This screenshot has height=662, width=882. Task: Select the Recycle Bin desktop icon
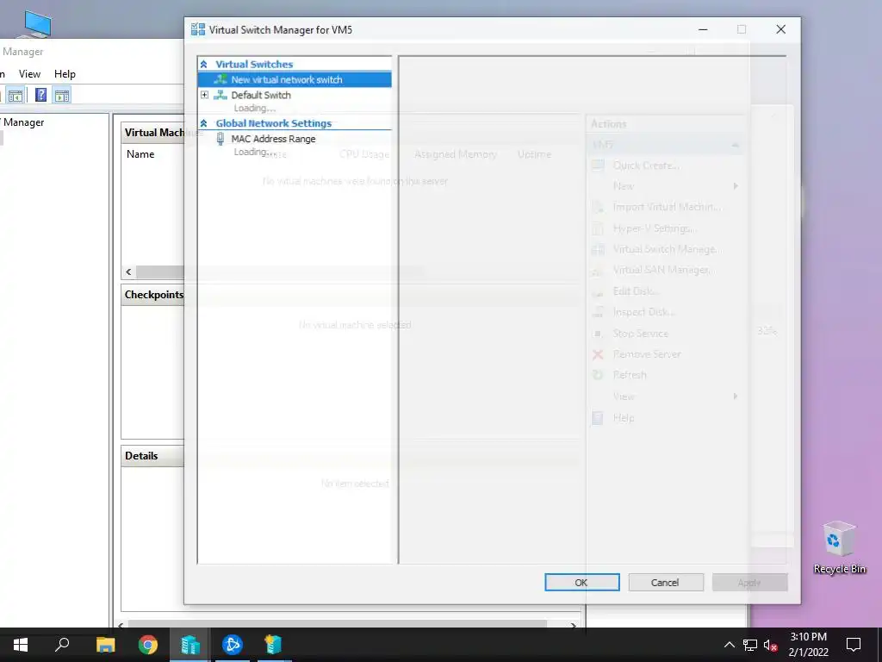(839, 547)
